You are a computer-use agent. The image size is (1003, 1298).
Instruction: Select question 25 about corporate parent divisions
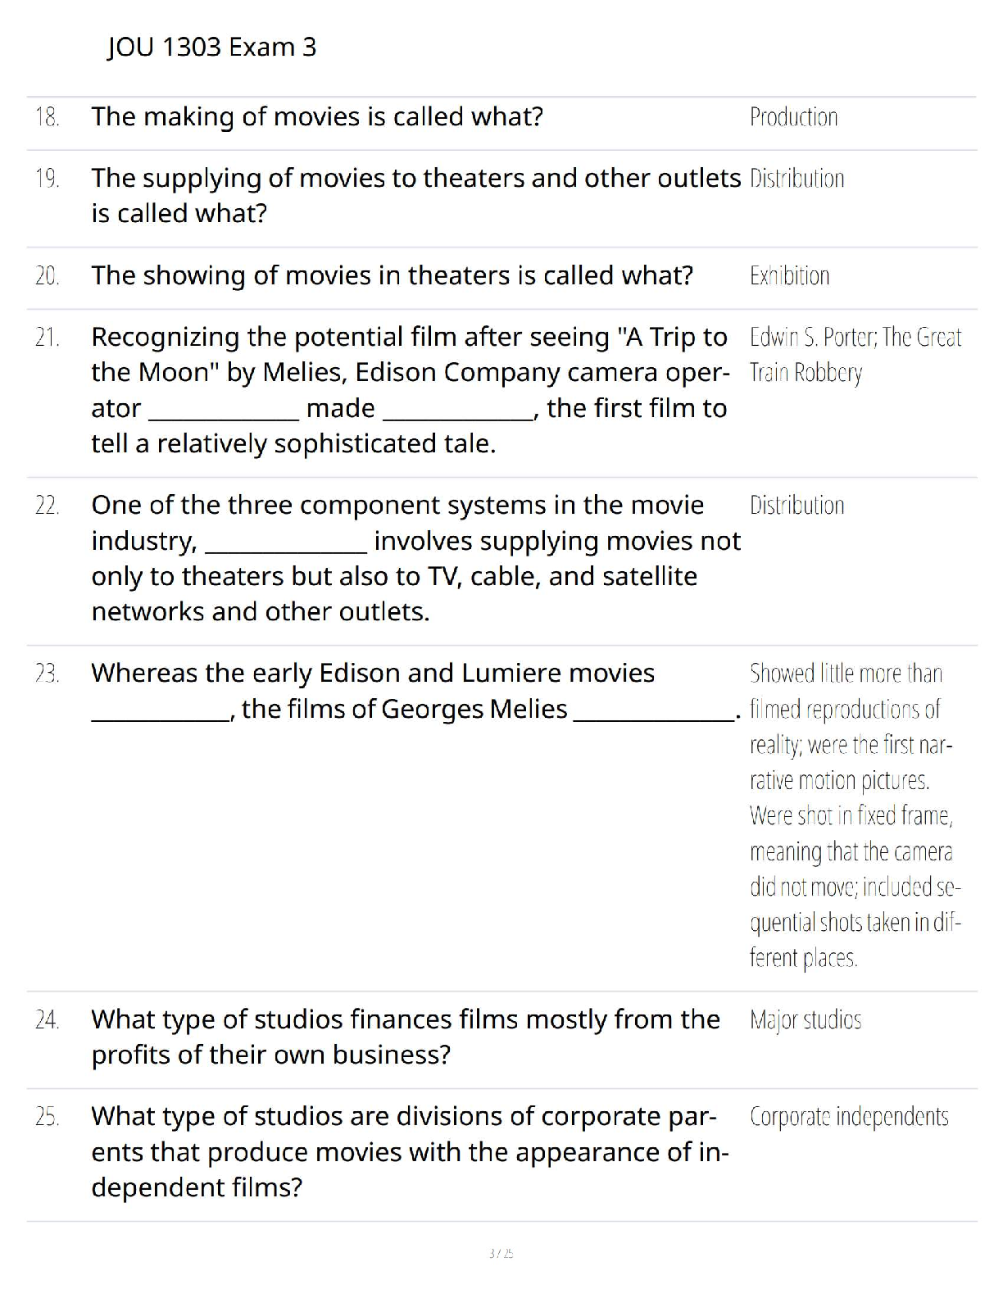(410, 1151)
